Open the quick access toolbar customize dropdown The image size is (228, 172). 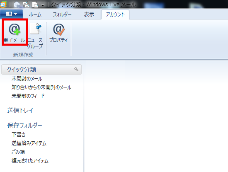(x=43, y=5)
